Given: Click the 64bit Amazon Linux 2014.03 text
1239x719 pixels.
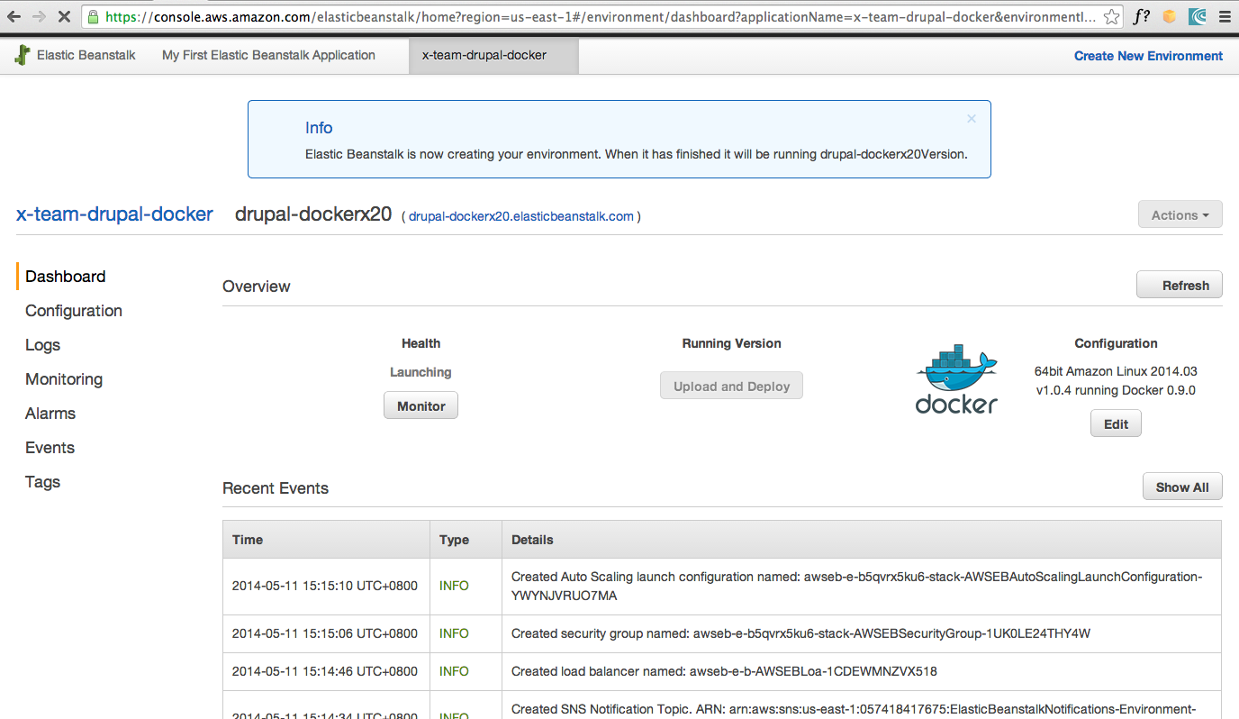Looking at the screenshot, I should pos(1116,371).
